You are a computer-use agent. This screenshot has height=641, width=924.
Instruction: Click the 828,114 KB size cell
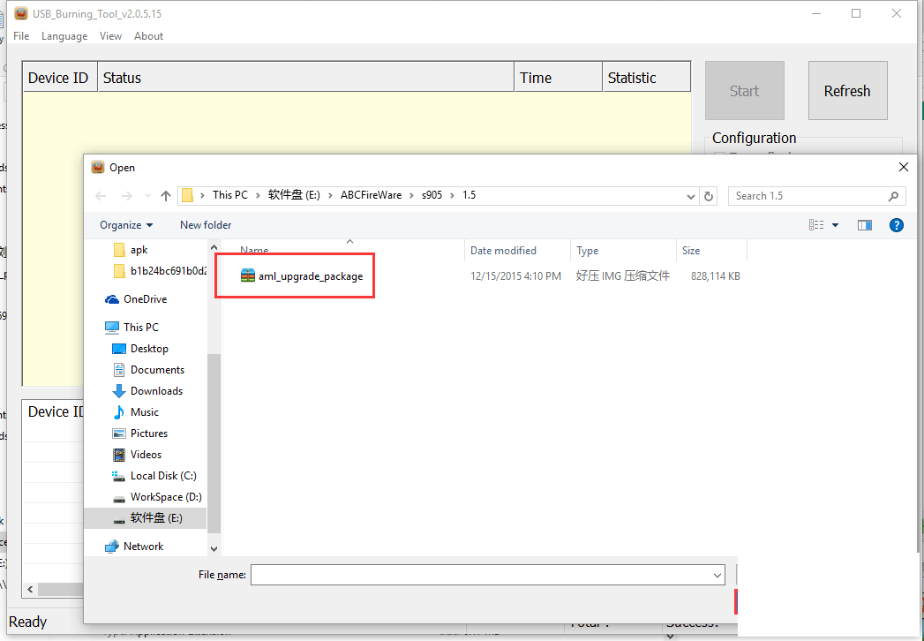(716, 276)
